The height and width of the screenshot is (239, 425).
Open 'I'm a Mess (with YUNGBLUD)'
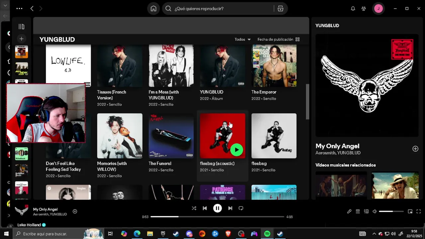(164, 95)
